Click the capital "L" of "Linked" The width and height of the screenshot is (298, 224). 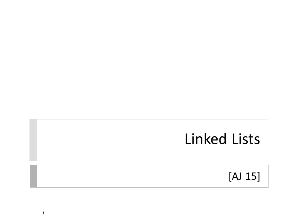pos(188,139)
